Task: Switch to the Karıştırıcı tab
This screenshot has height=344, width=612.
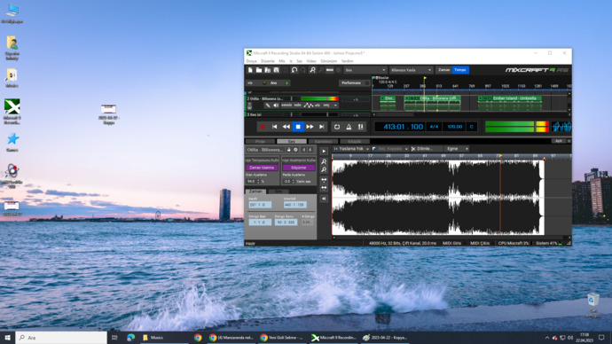Action: (x=323, y=142)
